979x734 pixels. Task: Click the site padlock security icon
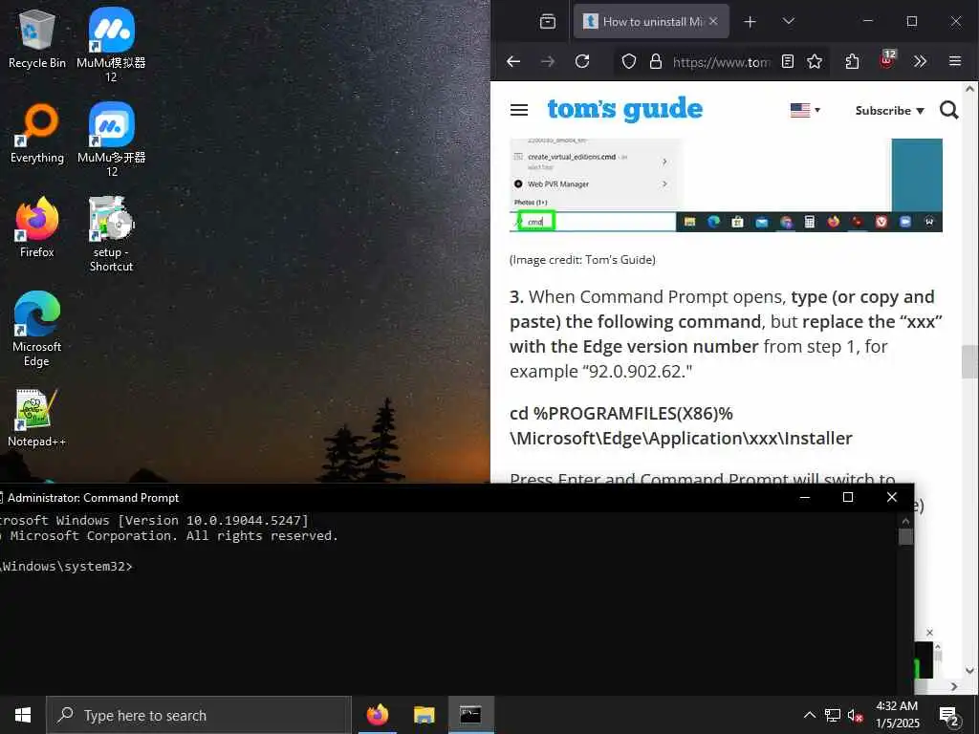click(x=655, y=61)
